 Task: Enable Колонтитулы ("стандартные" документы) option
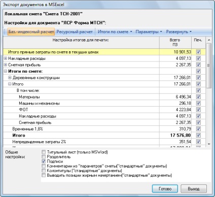point(44,171)
